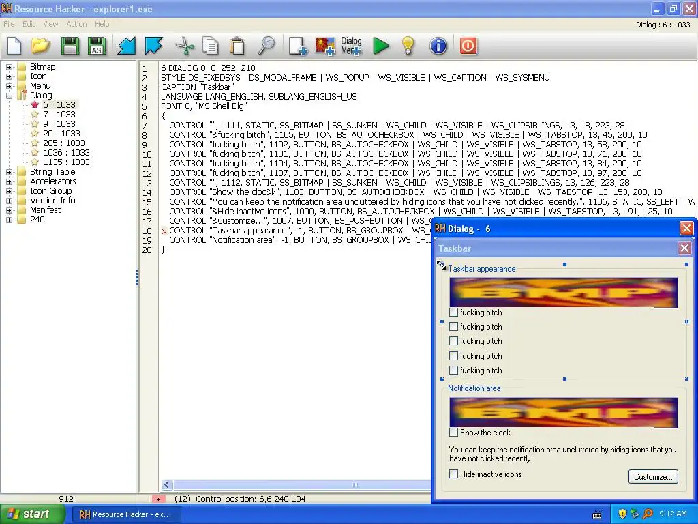
Task: Tick the fourth checkbox below the top BMP image
Action: 453,356
